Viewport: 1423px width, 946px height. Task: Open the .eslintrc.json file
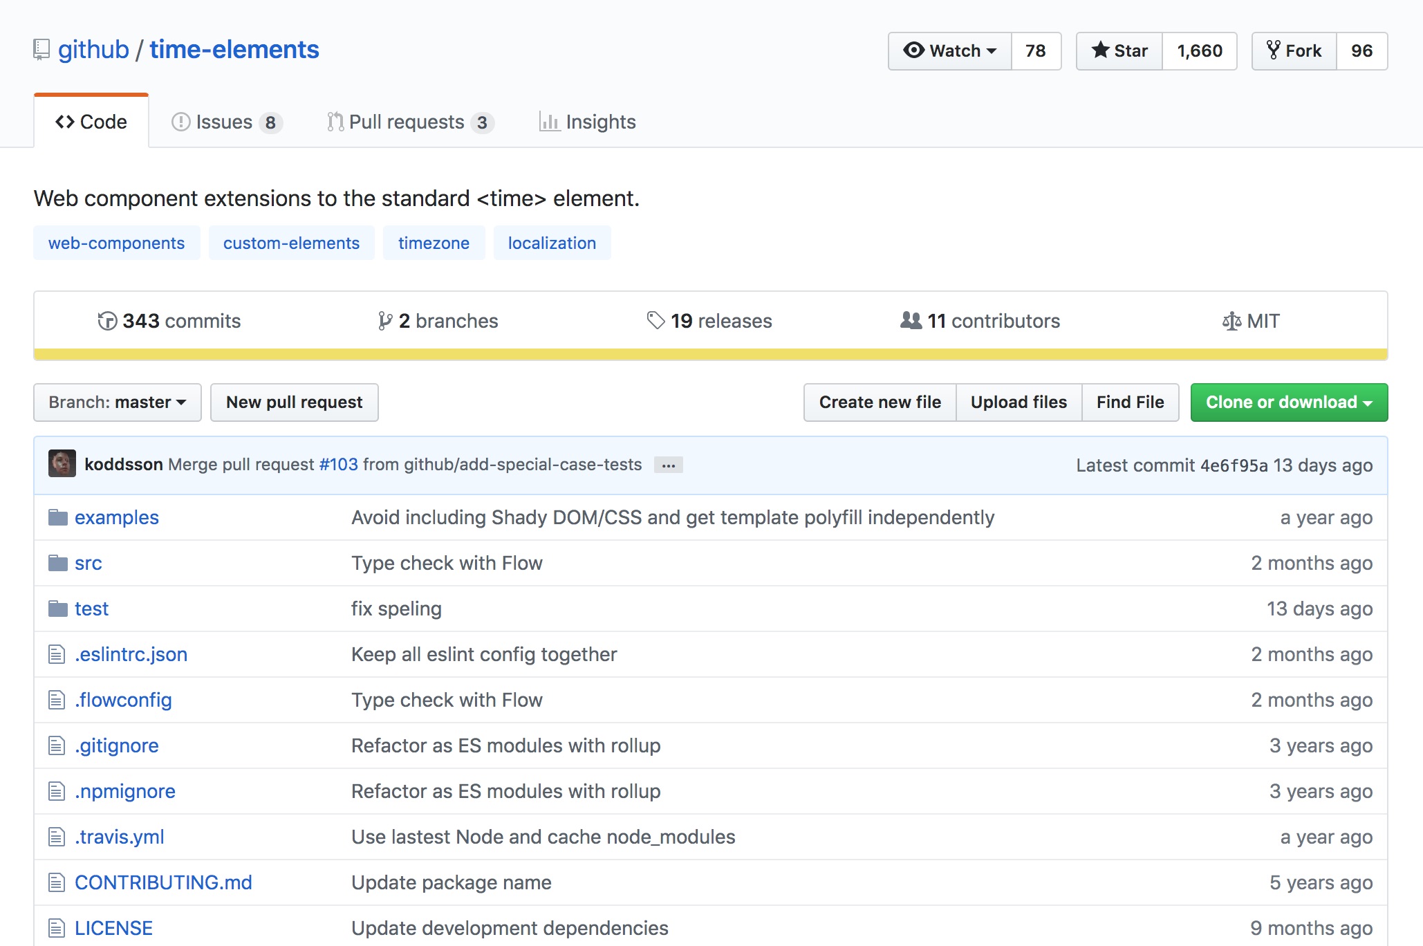[131, 654]
